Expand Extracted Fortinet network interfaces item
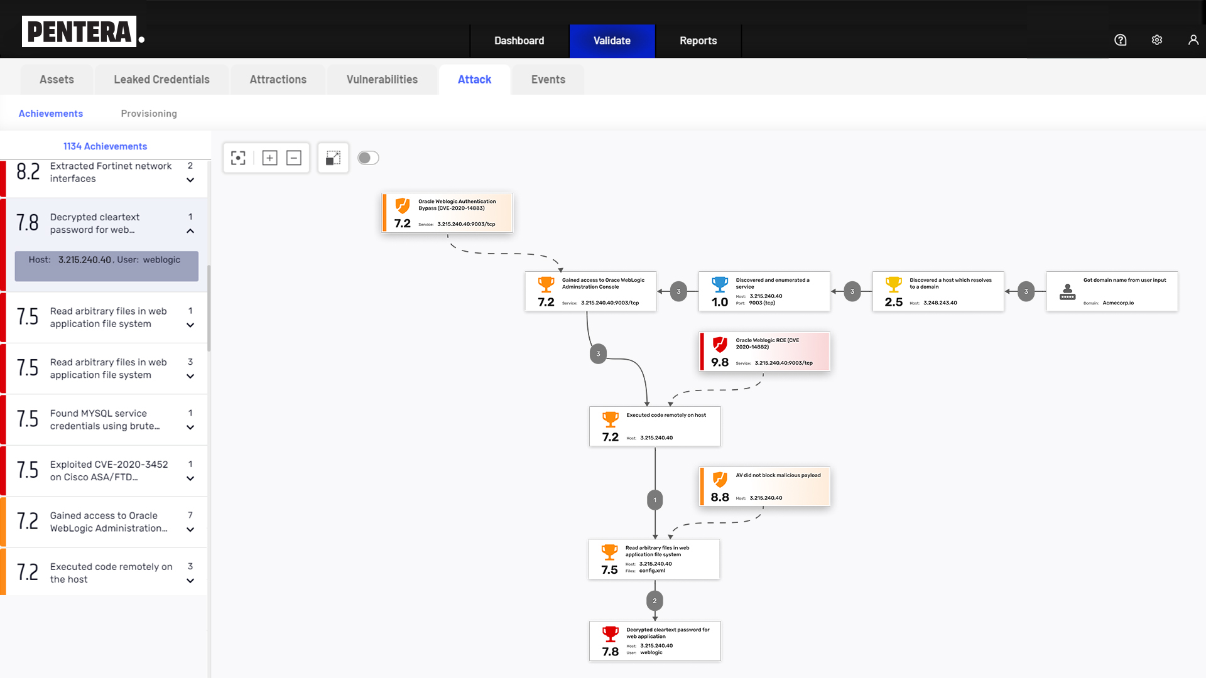The width and height of the screenshot is (1206, 678). tap(190, 180)
